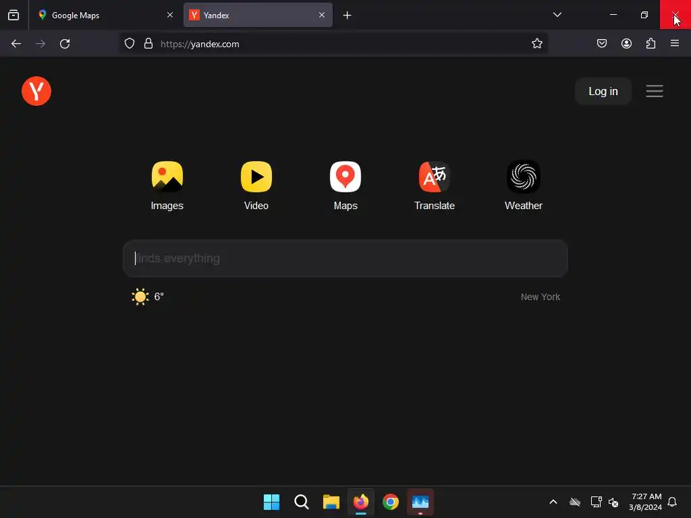Click the OneDrive cloud tray icon
This screenshot has width=691, height=518.
coord(575,502)
